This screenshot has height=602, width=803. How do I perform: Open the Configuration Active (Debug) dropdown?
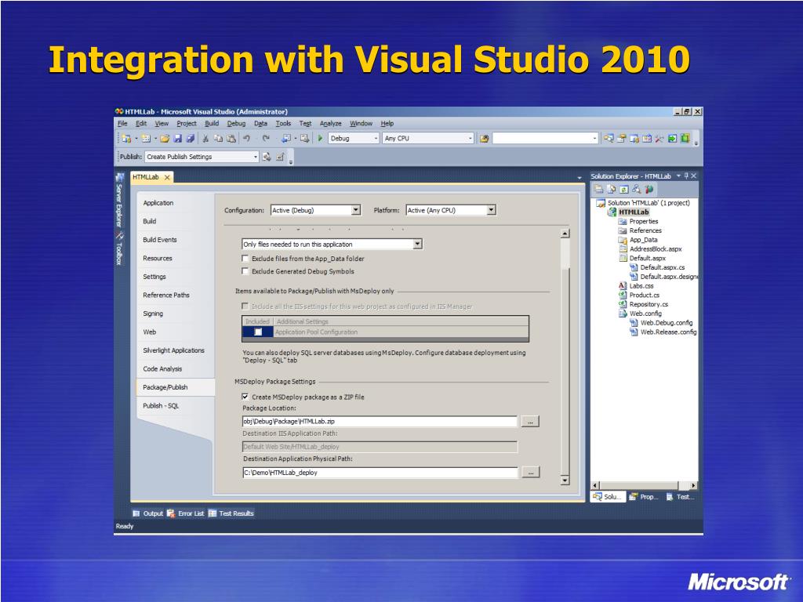point(356,210)
